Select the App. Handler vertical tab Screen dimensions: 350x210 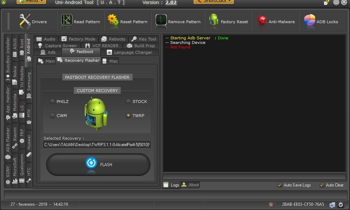coord(8,104)
